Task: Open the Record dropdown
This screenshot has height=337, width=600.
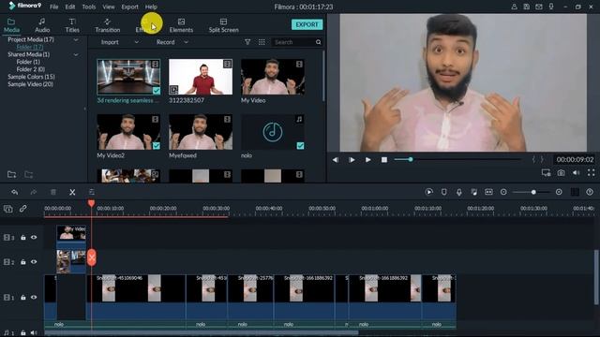Action: coord(172,42)
